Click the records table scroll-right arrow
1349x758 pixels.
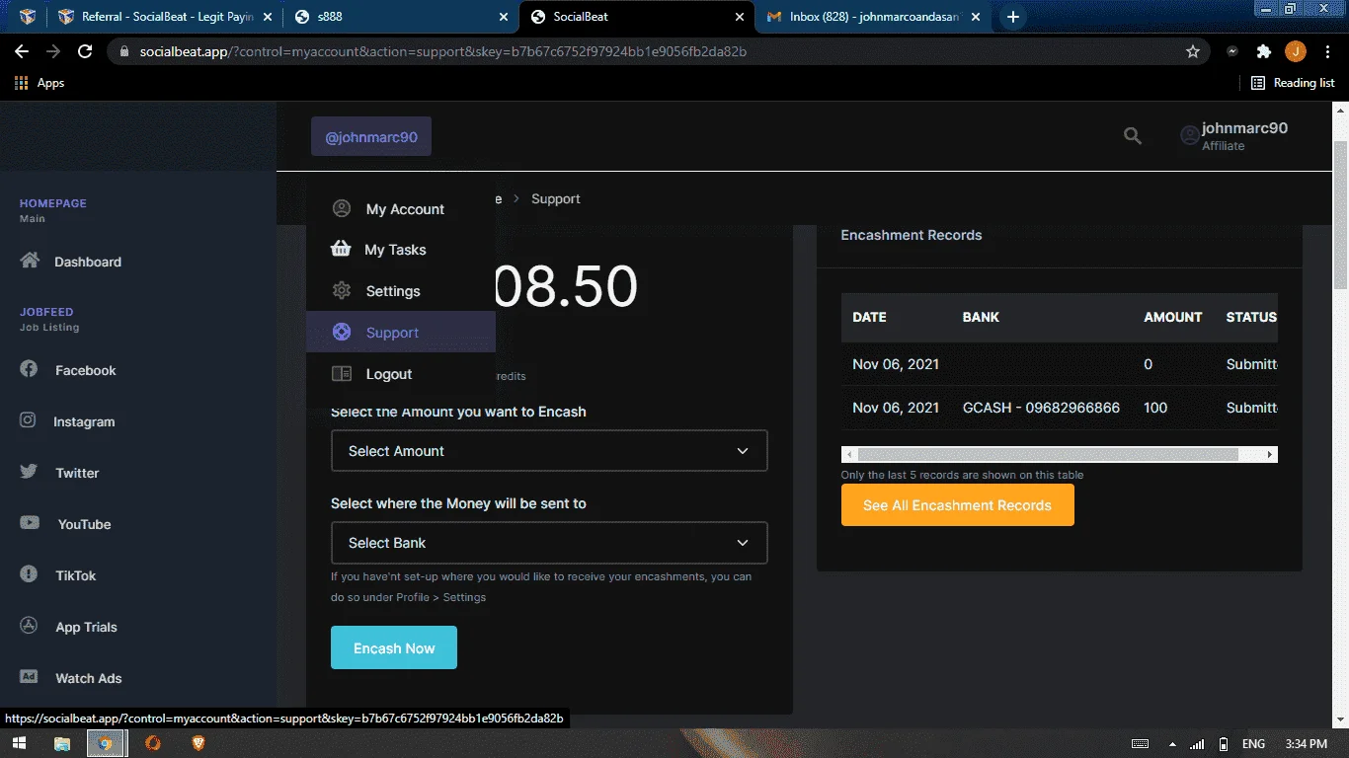click(x=1270, y=455)
